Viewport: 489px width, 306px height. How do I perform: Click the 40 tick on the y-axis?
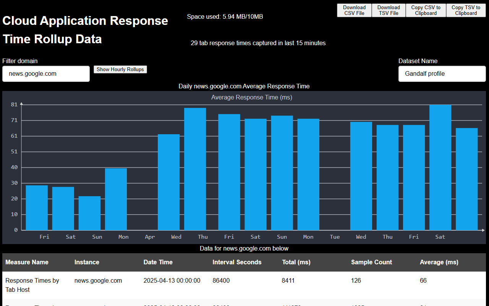click(15, 167)
